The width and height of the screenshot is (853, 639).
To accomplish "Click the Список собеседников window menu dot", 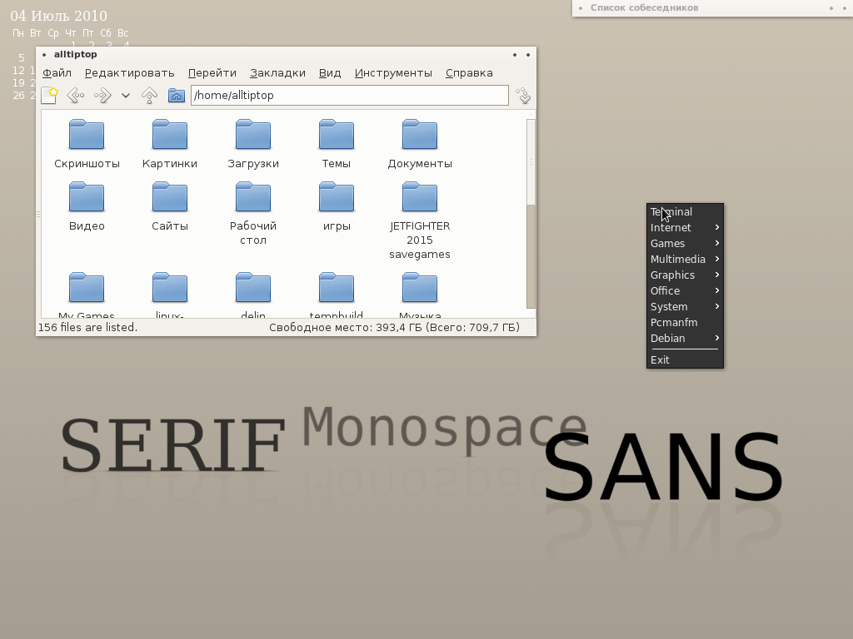I will pyautogui.click(x=581, y=8).
